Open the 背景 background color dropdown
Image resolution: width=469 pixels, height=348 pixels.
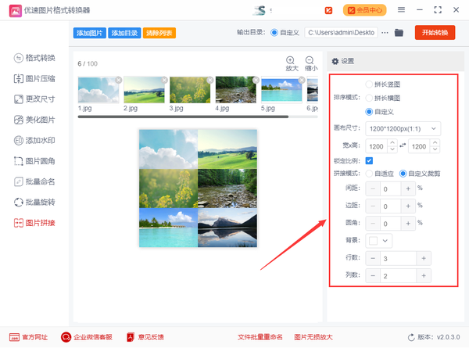[x=378, y=241]
